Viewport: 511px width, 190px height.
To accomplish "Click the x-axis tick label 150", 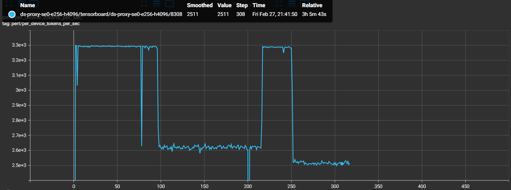I will point(204,186).
